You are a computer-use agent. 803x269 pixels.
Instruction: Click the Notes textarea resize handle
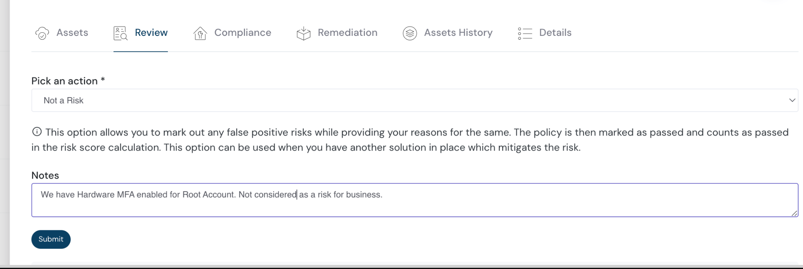[794, 213]
